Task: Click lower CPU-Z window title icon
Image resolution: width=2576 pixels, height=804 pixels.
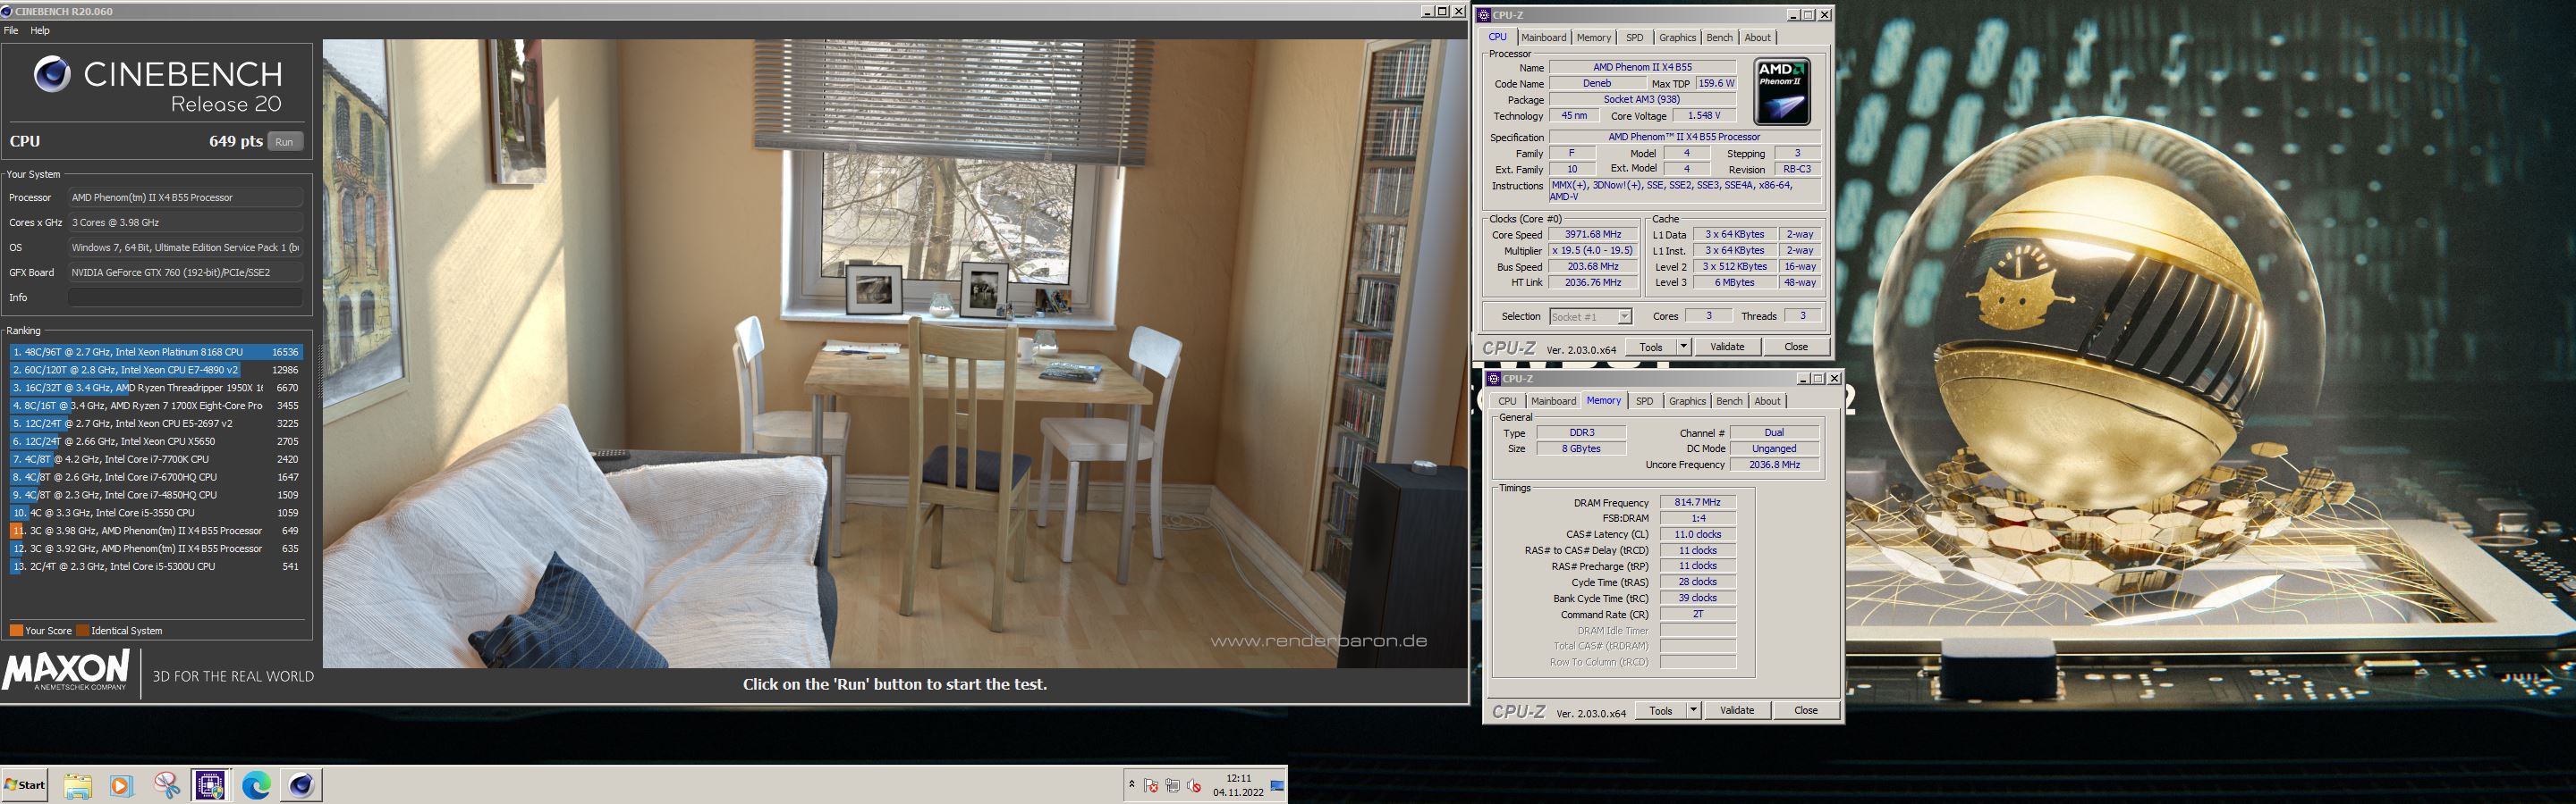Action: pos(1494,379)
